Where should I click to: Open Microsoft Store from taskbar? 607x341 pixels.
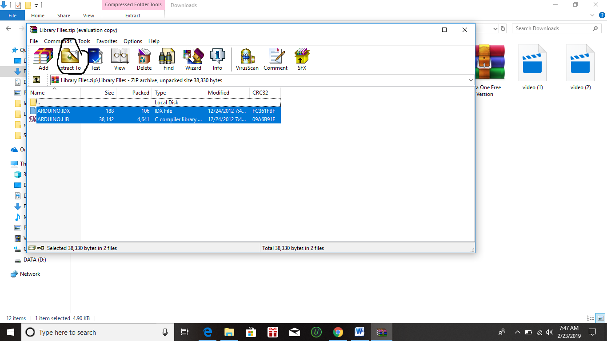point(251,332)
